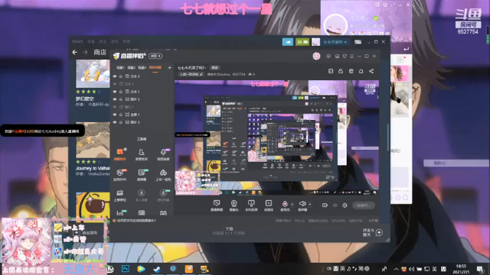Add a multimedia source (多媒体)
This screenshot has width=490, height=275.
coord(269,205)
